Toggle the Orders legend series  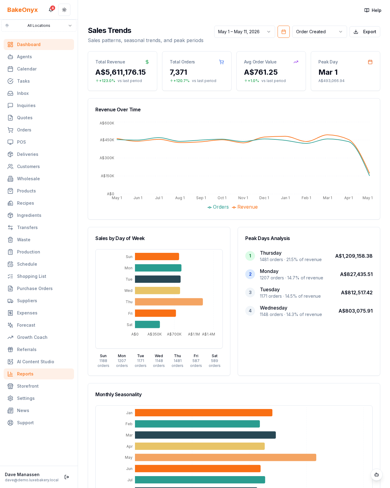[x=218, y=207]
